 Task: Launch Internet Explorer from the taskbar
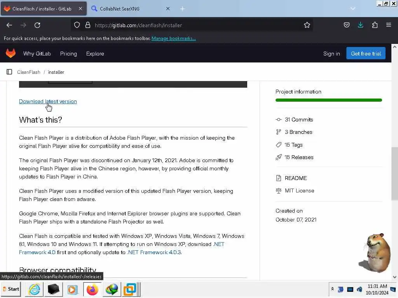(x=34, y=289)
